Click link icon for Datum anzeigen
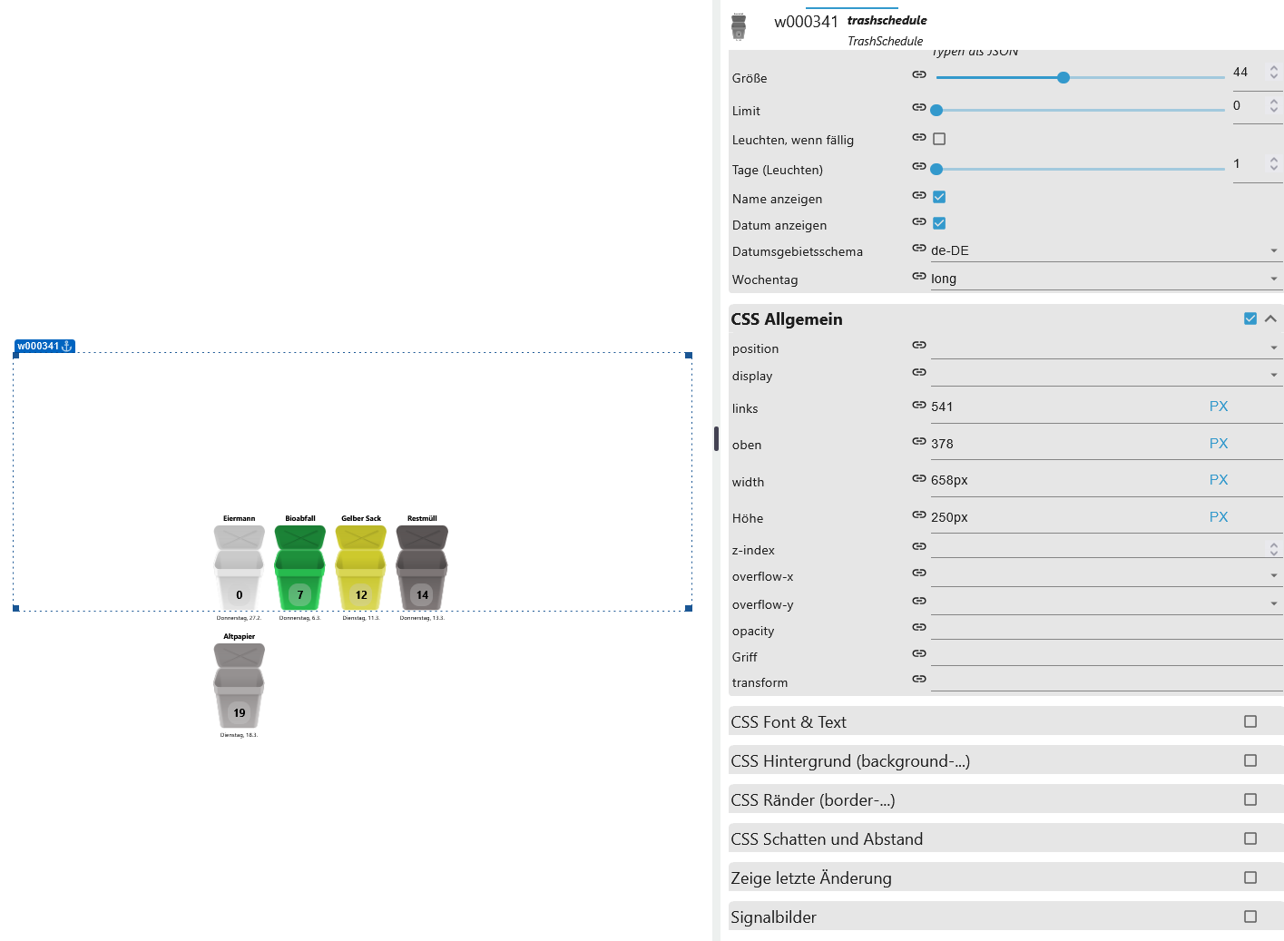1284x941 pixels. tap(919, 221)
